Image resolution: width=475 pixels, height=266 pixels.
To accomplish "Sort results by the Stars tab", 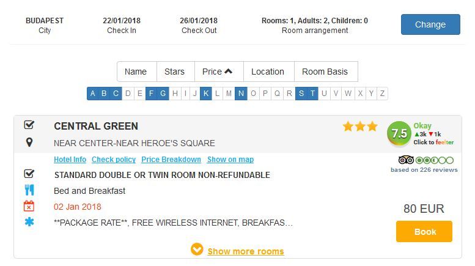I will point(175,72).
